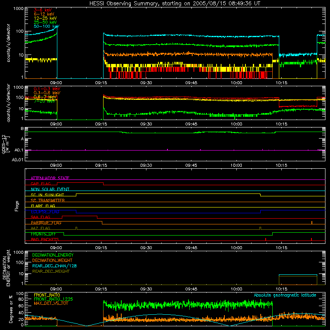Click 09:30 time label under Flags panel

point(146,248)
